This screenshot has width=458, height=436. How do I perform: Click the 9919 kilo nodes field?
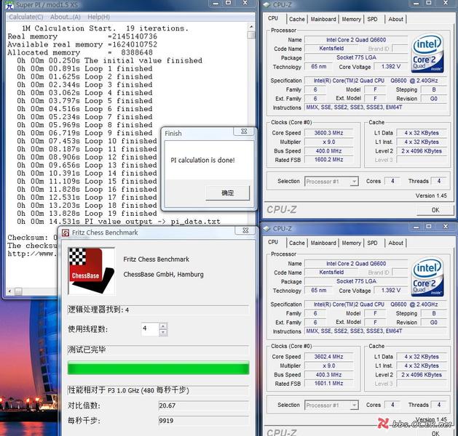pyautogui.click(x=203, y=421)
